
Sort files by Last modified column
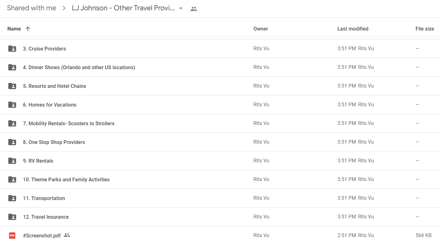coord(353,29)
